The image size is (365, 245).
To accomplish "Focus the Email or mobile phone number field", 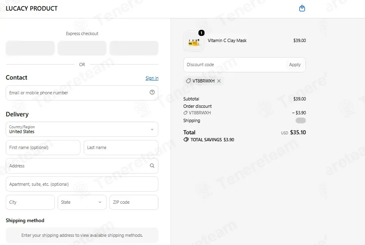I will point(82,93).
